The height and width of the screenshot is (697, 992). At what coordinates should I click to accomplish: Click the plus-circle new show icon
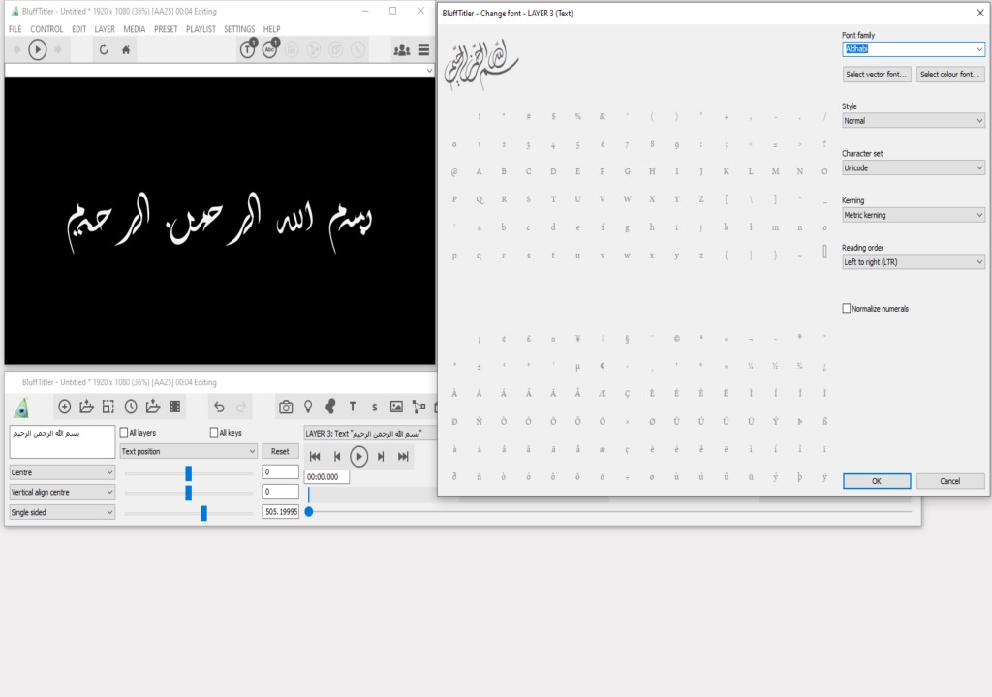pyautogui.click(x=64, y=407)
